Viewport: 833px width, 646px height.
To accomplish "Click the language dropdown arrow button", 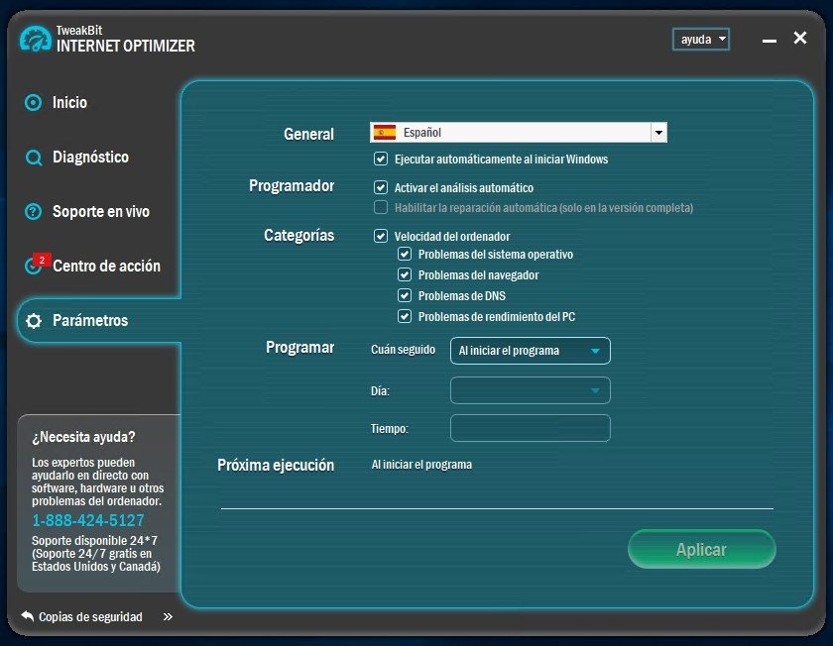I will tap(658, 132).
